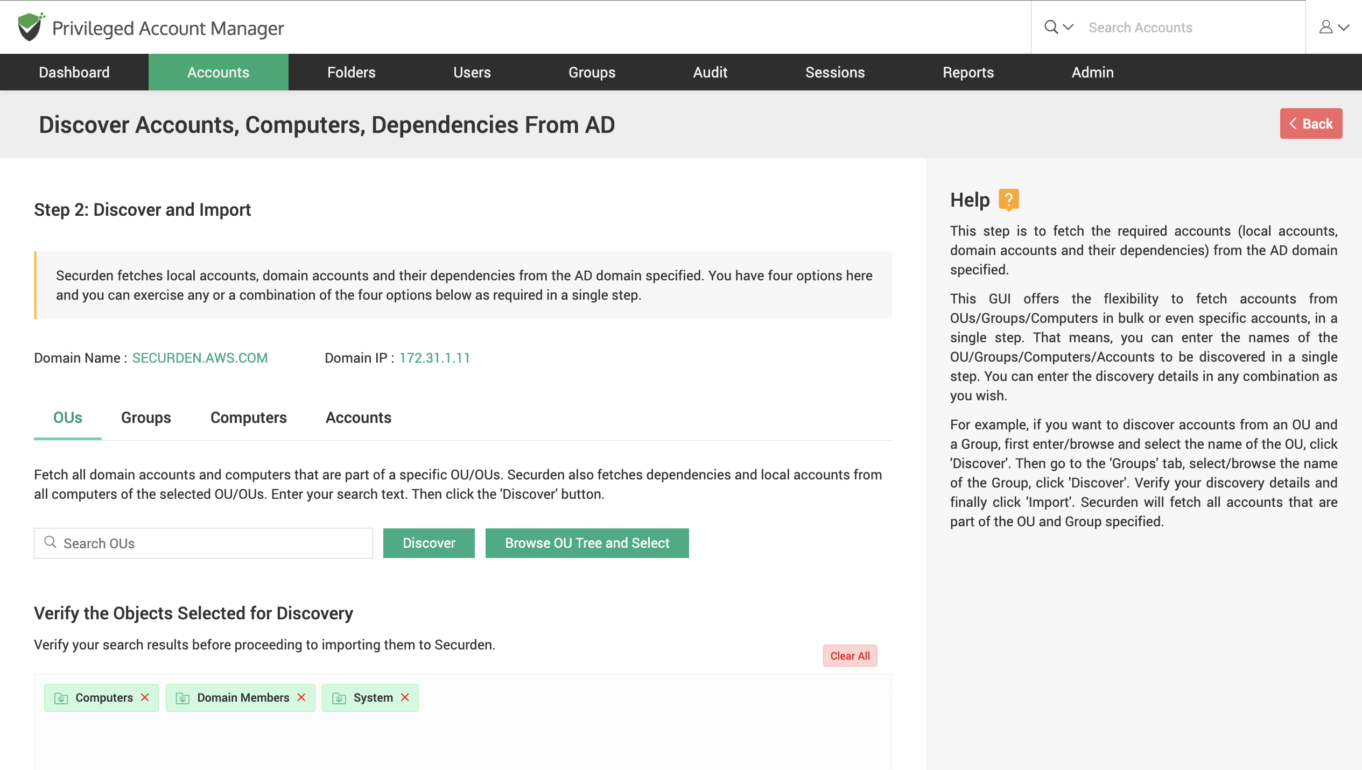The image size is (1362, 770).
Task: Switch to the Computers discovery tab
Action: tap(249, 418)
